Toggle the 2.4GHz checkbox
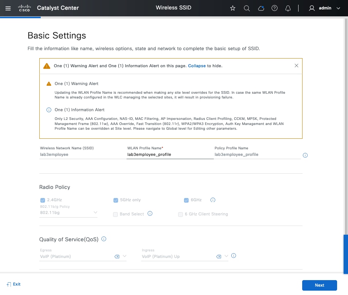The image size is (348, 295). 43,200
